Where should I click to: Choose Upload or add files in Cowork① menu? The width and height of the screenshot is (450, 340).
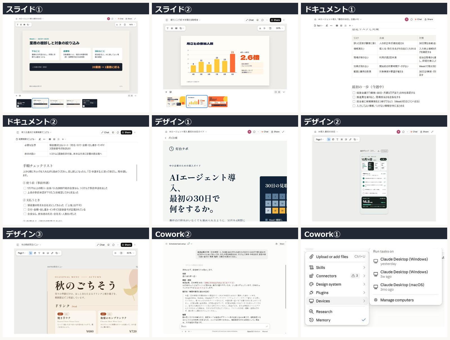coord(337,257)
